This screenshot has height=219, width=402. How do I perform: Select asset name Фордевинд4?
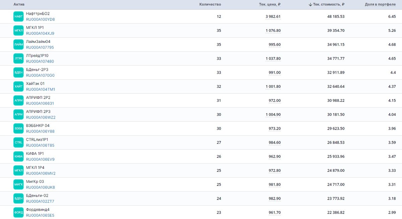click(38, 209)
